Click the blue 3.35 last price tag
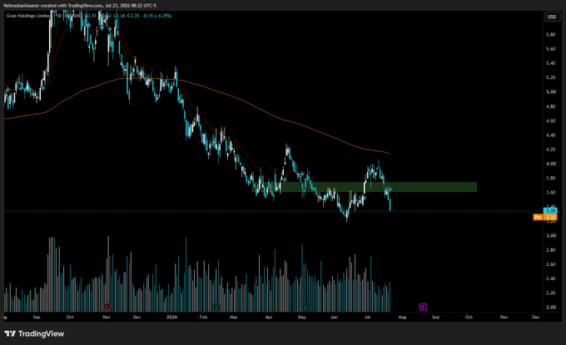This screenshot has height=345, width=566. click(550, 210)
